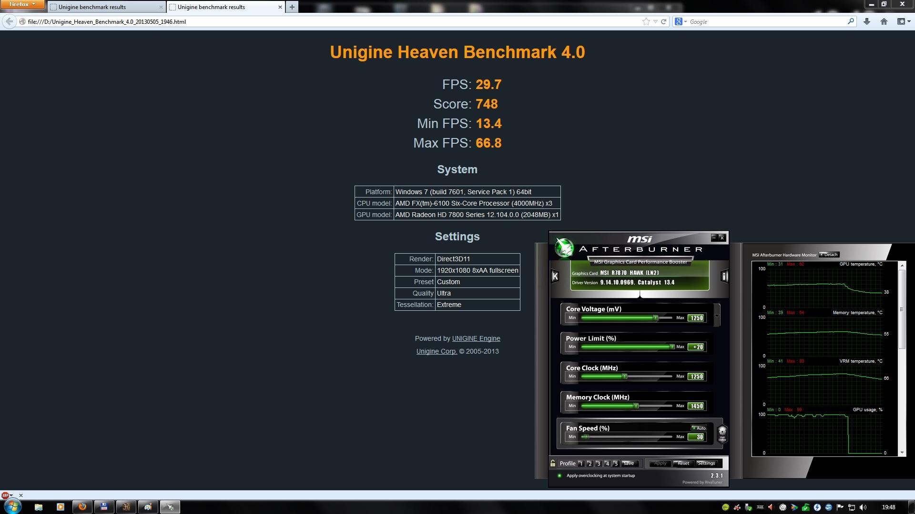This screenshot has height=514, width=915.
Task: Open the UNIGINE Engine link
Action: 476,338
